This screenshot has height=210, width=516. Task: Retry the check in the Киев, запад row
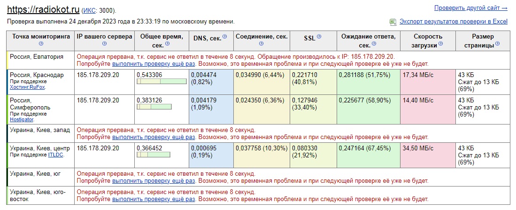(153, 137)
